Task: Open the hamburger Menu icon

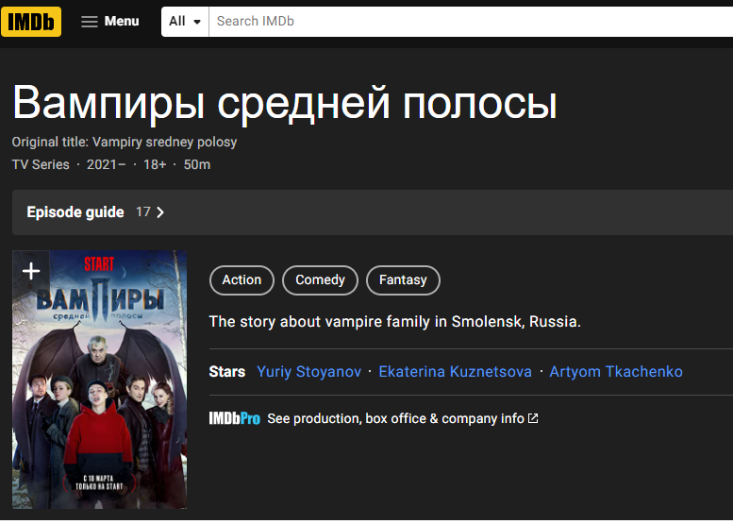Action: tap(90, 22)
